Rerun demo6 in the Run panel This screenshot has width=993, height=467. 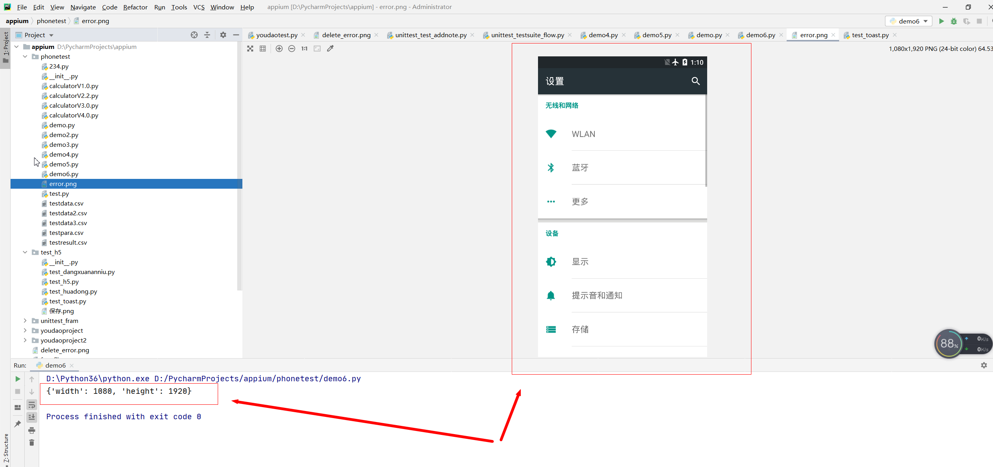tap(18, 379)
